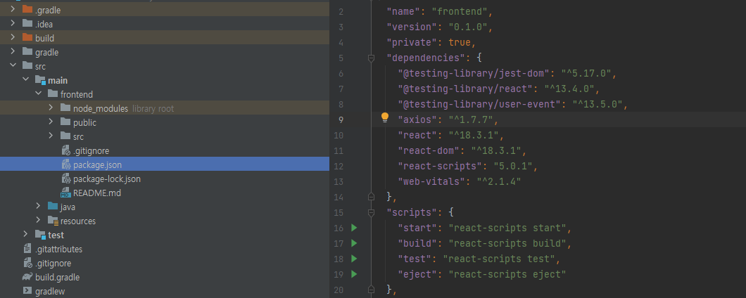Viewport: 746px width, 298px height.
Task: Expand the public folder
Action: click(51, 122)
